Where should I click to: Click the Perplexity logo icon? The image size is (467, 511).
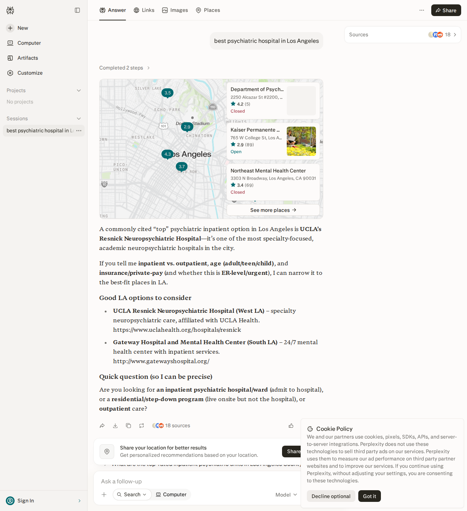point(10,10)
